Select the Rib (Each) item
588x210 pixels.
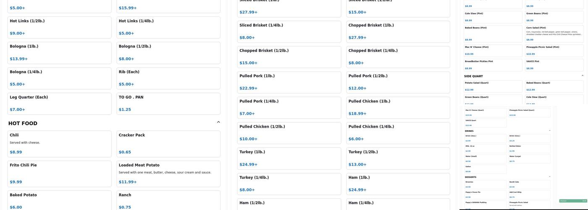[x=168, y=78]
